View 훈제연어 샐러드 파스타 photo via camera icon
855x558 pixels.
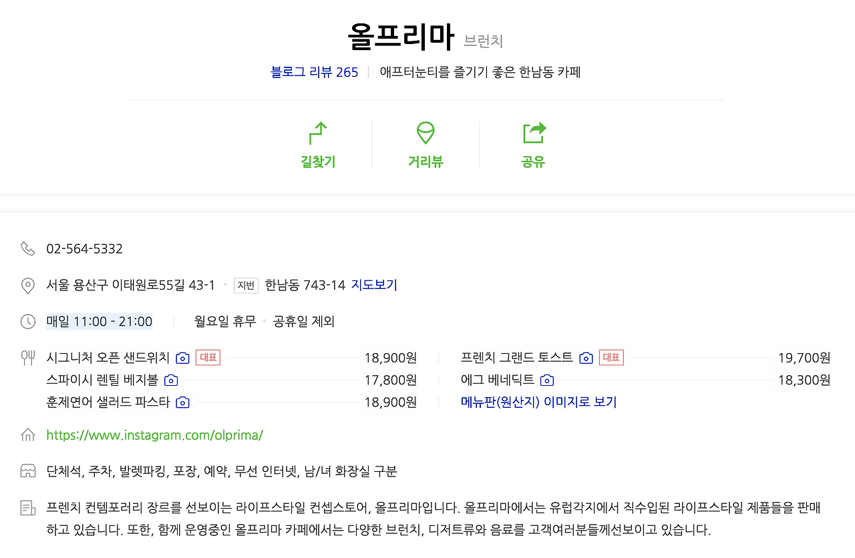(182, 402)
